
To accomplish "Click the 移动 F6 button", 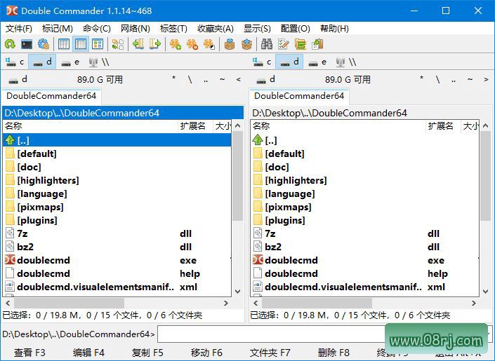I will coord(206,353).
